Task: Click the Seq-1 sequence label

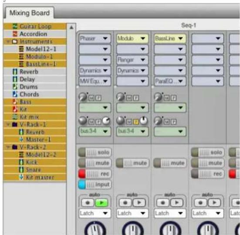Action: (x=189, y=25)
